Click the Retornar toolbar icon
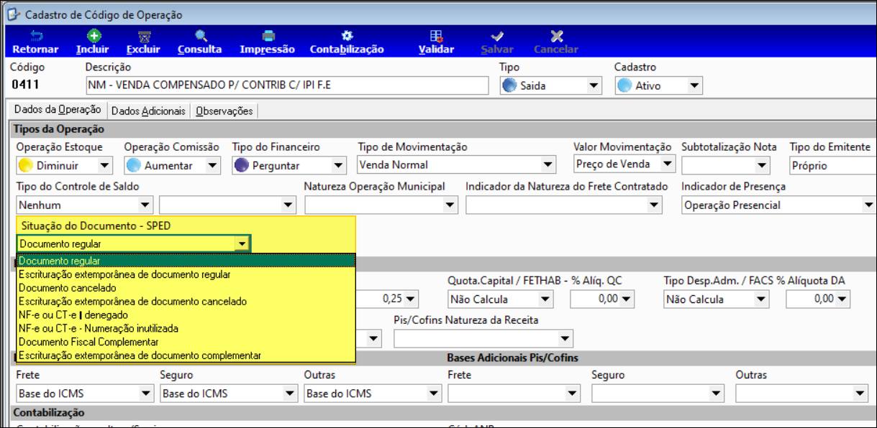Screen dimensions: 877x428 pyautogui.click(x=35, y=36)
